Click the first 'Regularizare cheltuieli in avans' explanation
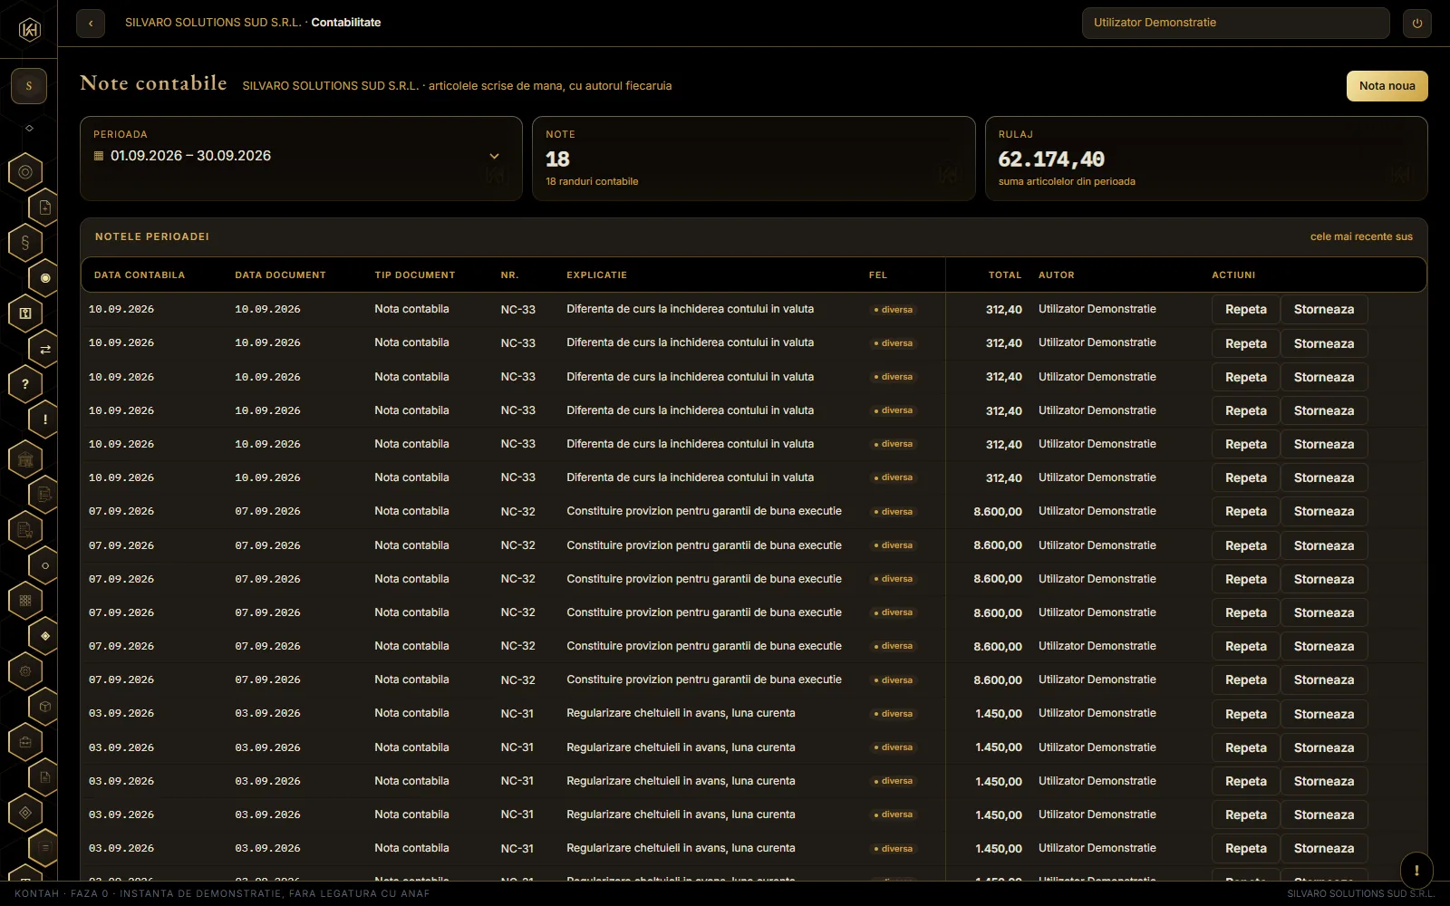Viewport: 1450px width, 906px height. [x=681, y=713]
